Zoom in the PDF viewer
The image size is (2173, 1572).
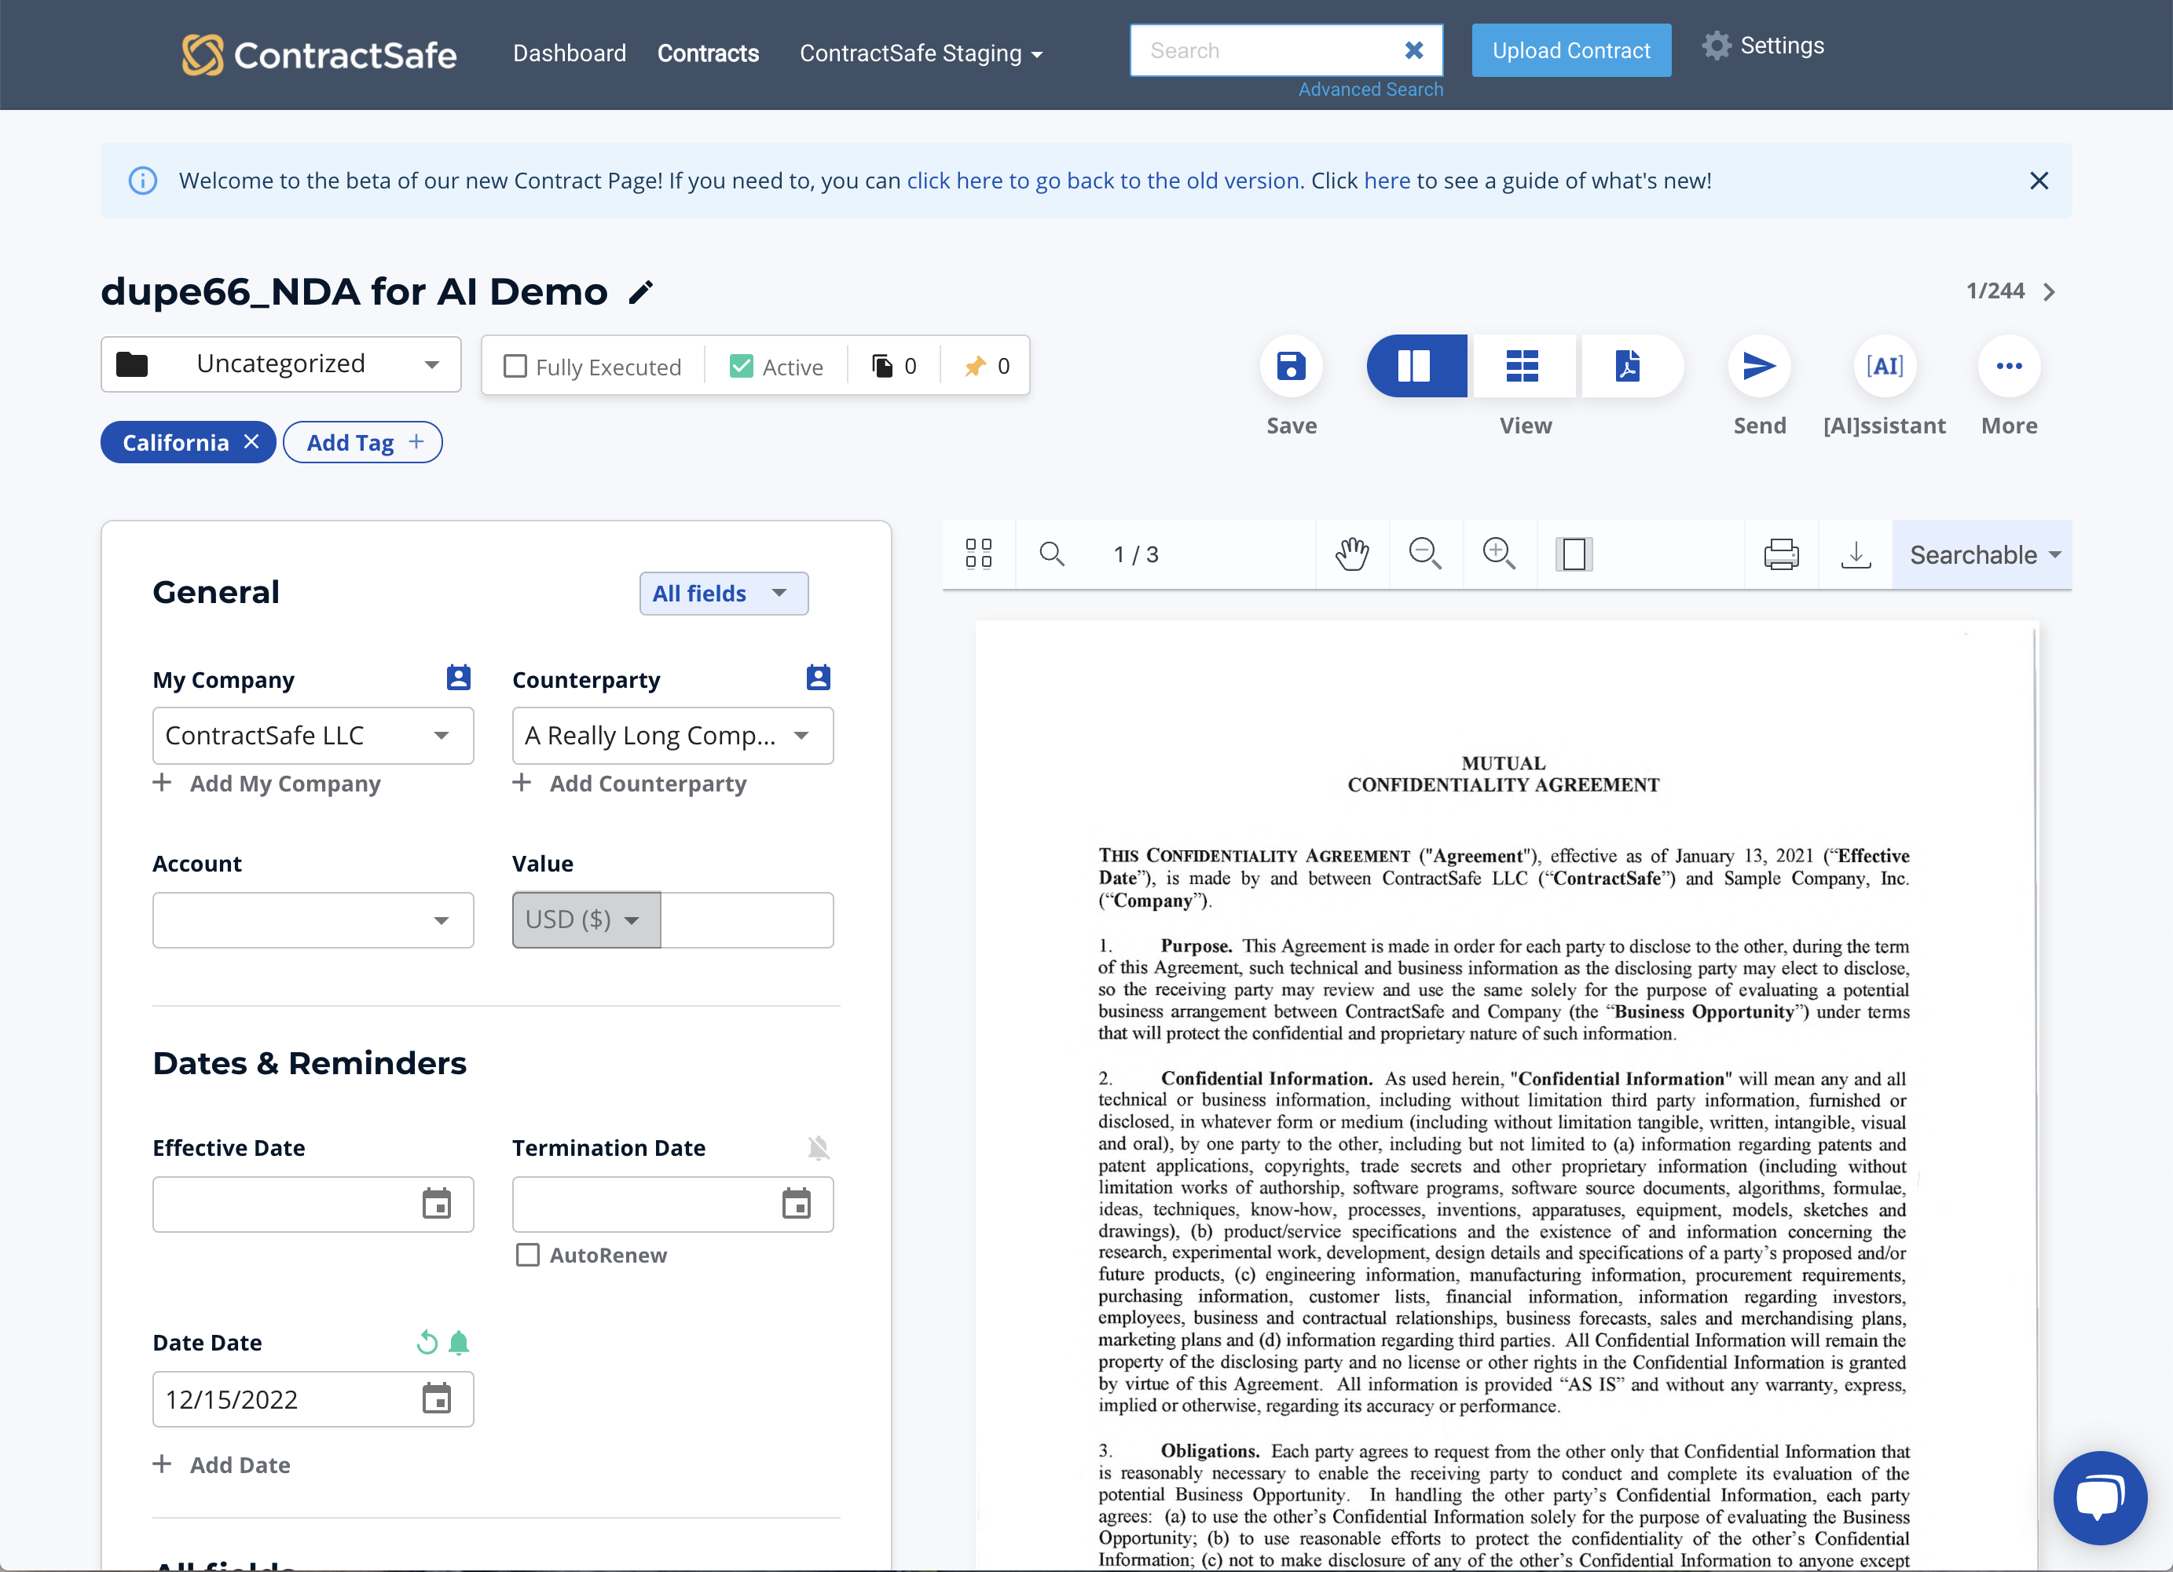(1498, 554)
